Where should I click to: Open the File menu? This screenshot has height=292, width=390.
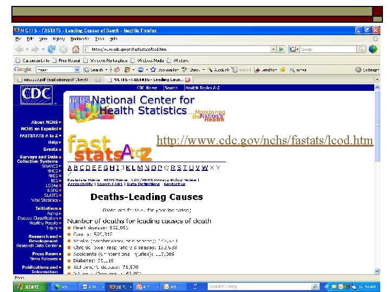[x=18, y=39]
